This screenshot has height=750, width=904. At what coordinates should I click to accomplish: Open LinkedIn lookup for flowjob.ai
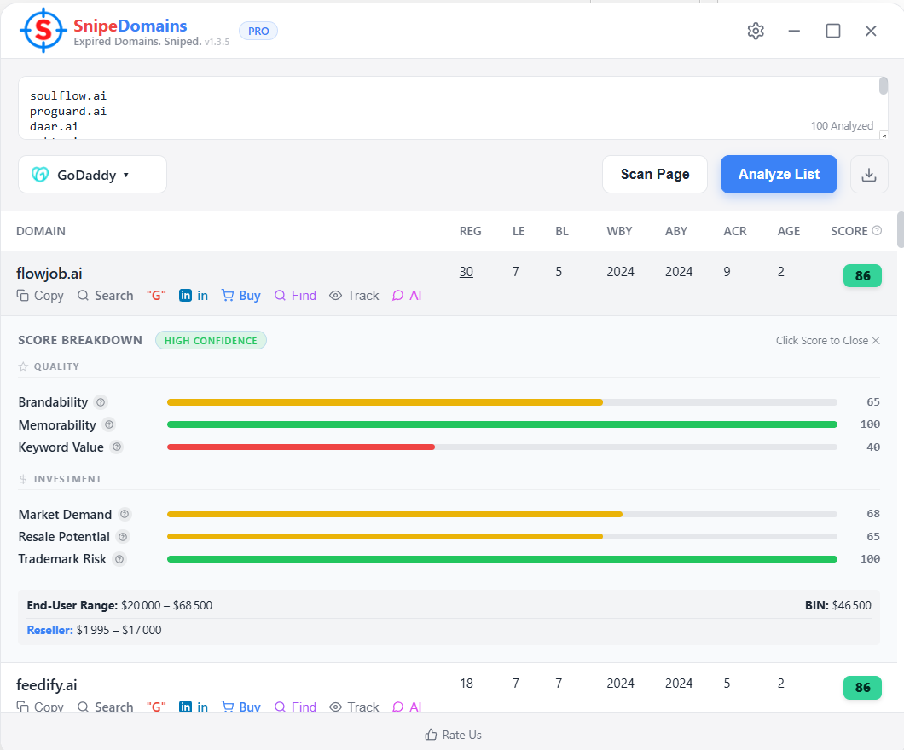coord(194,296)
